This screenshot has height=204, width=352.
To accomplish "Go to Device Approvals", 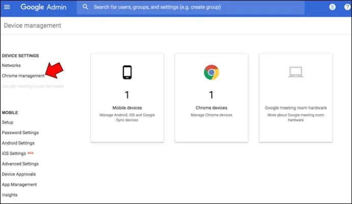I will click(19, 174).
